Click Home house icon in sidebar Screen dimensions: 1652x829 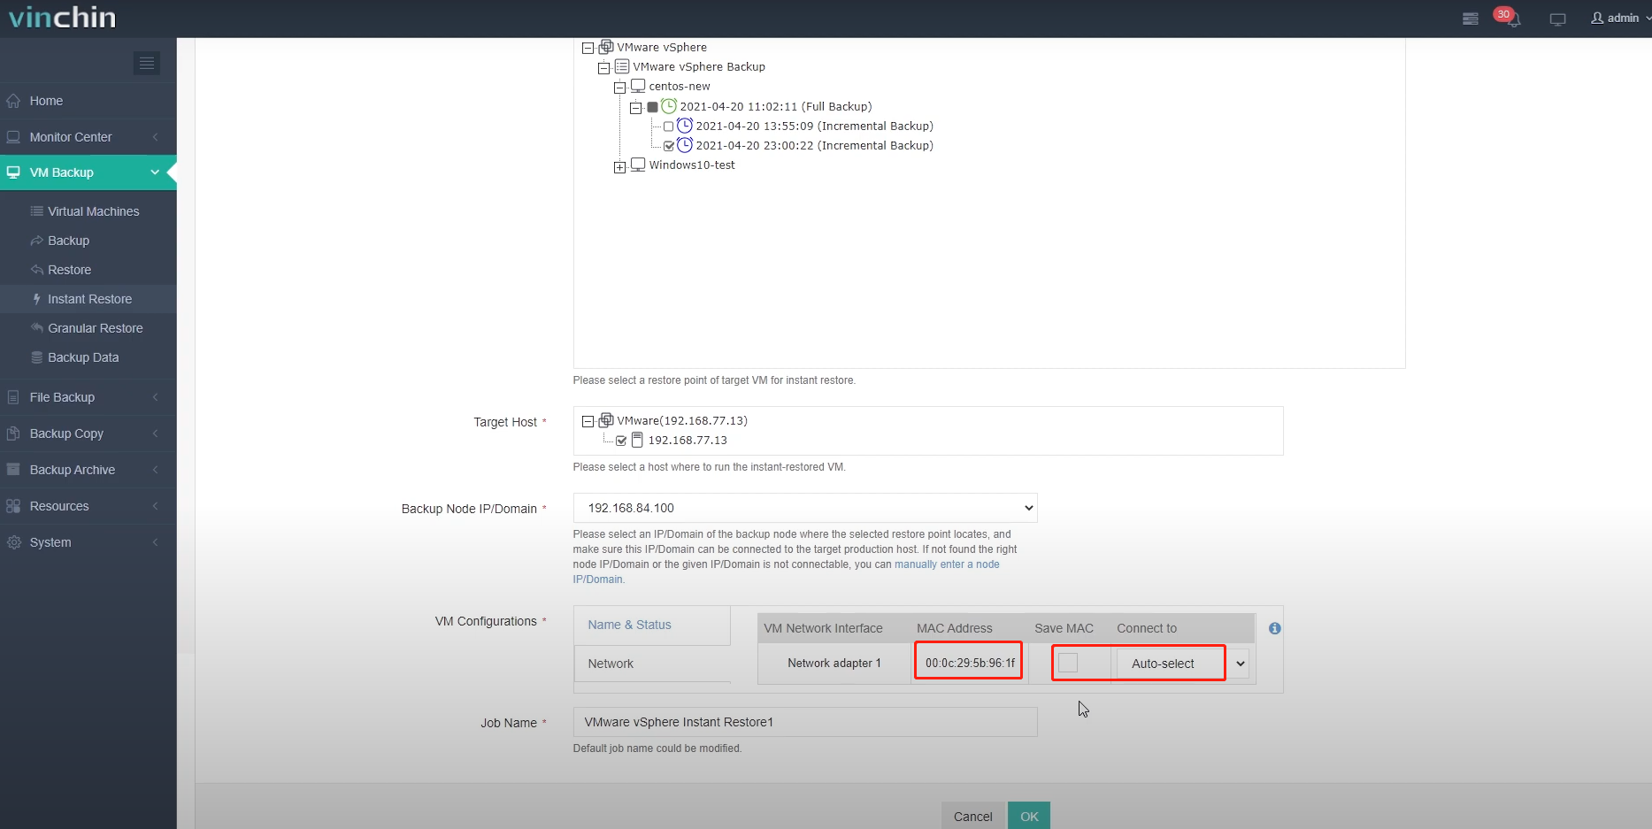click(13, 101)
